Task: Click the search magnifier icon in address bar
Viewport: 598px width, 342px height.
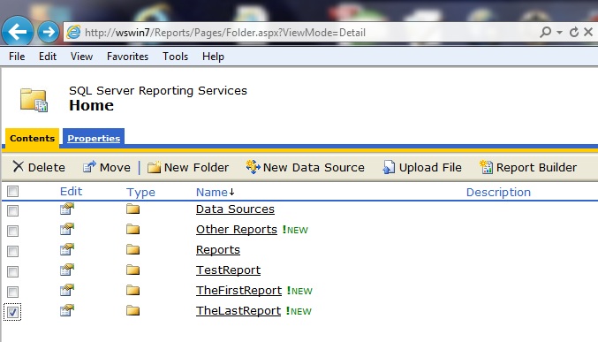Action: [x=545, y=32]
